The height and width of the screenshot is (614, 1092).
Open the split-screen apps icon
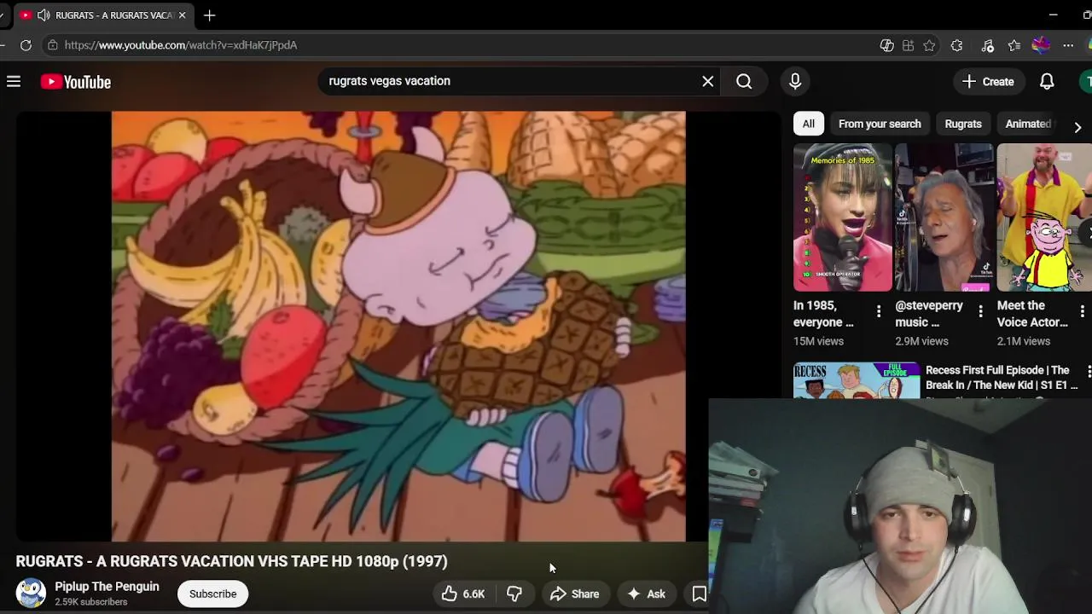pos(908,45)
